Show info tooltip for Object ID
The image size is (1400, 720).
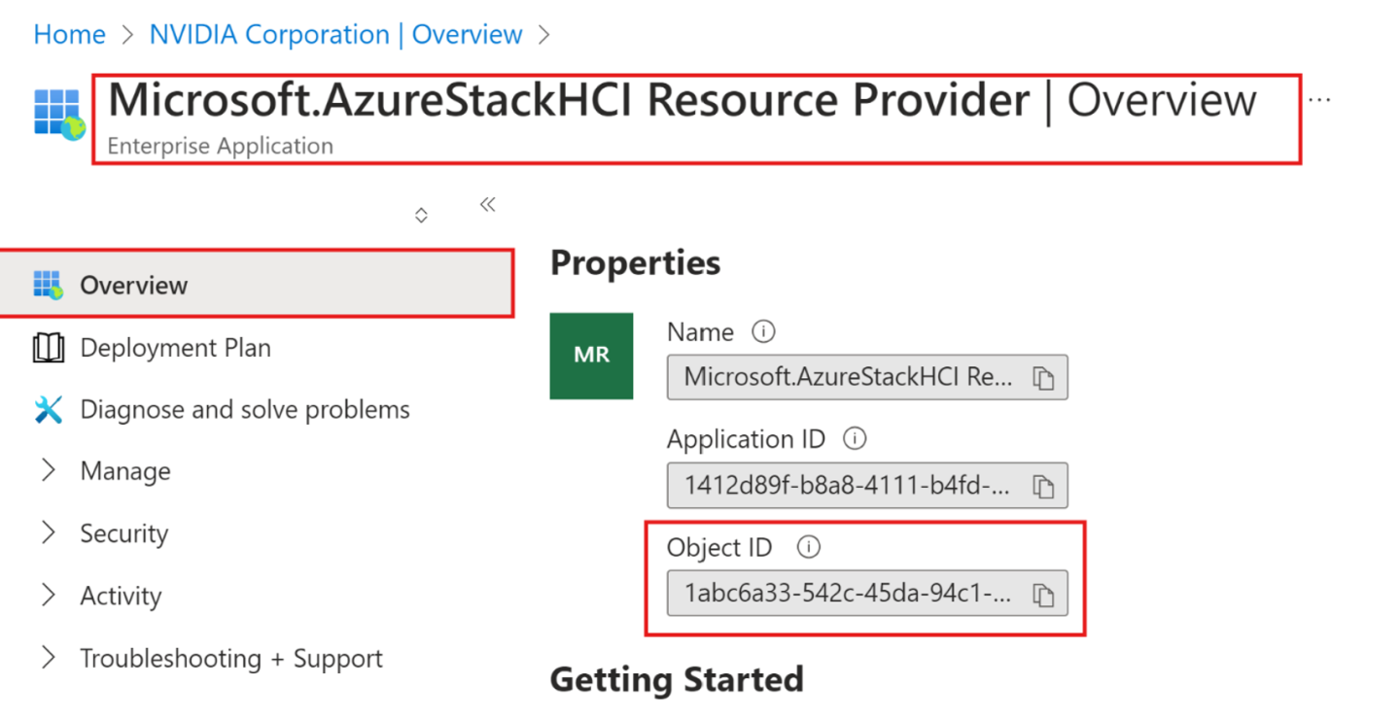pyautogui.click(x=808, y=548)
